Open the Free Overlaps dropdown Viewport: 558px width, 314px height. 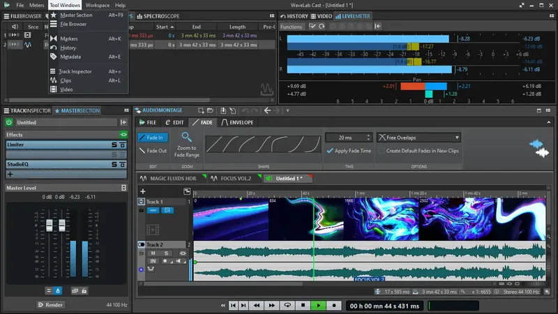(x=418, y=137)
